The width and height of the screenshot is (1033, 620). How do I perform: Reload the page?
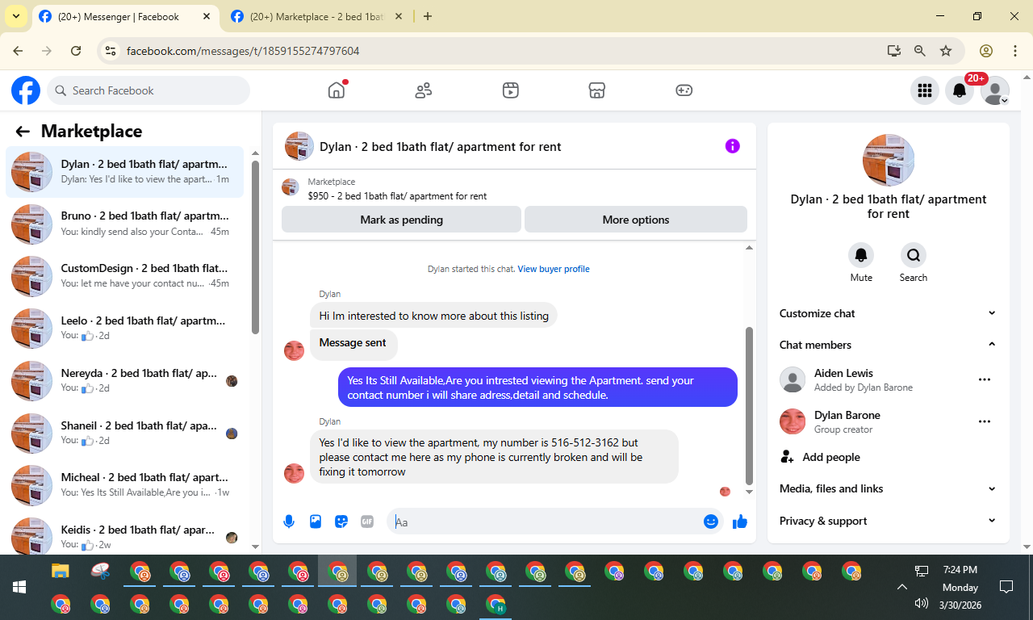76,51
